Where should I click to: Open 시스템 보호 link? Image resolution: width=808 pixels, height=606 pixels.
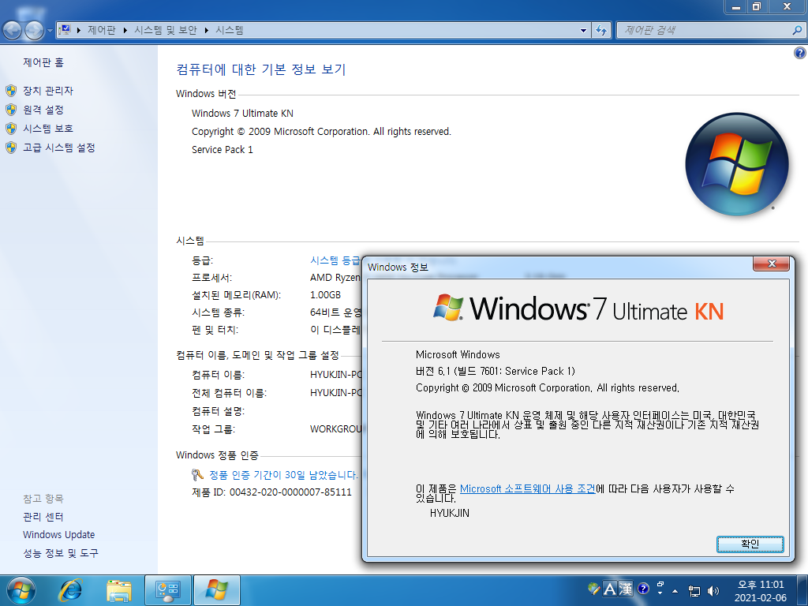point(48,129)
